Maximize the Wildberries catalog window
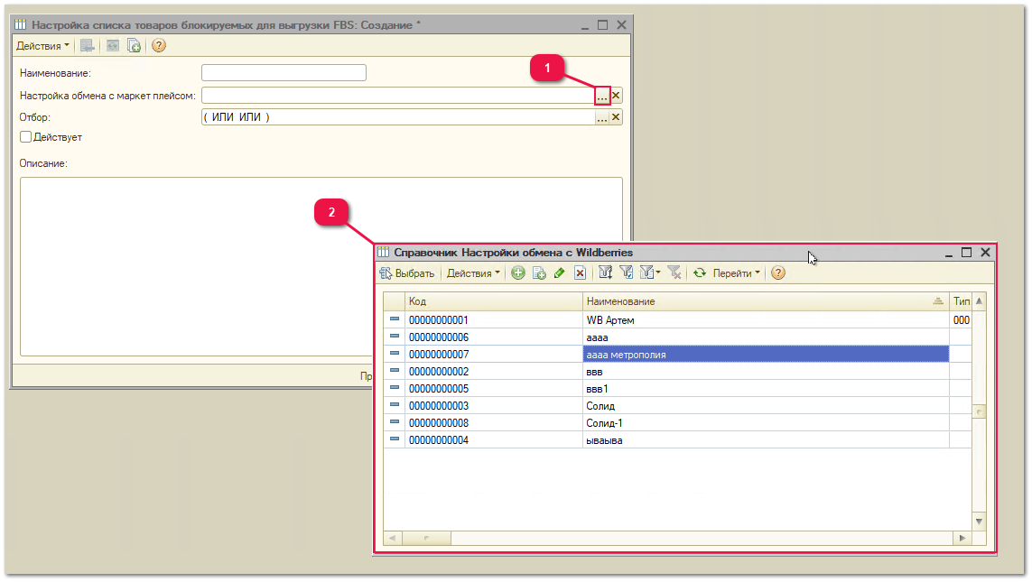Image resolution: width=1032 pixels, height=582 pixels. click(966, 253)
